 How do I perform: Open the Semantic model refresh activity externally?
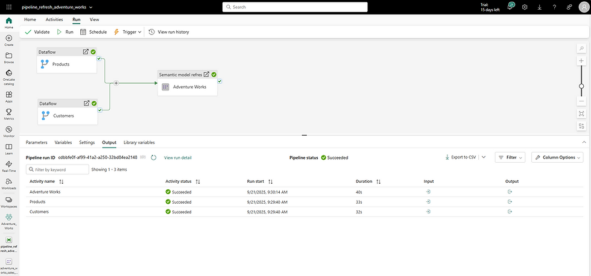(206, 75)
